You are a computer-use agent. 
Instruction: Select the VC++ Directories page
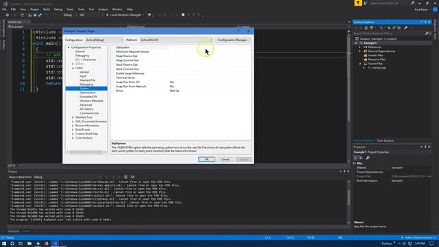coord(85,60)
